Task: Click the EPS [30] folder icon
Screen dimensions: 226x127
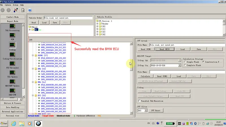Action: coord(36,95)
